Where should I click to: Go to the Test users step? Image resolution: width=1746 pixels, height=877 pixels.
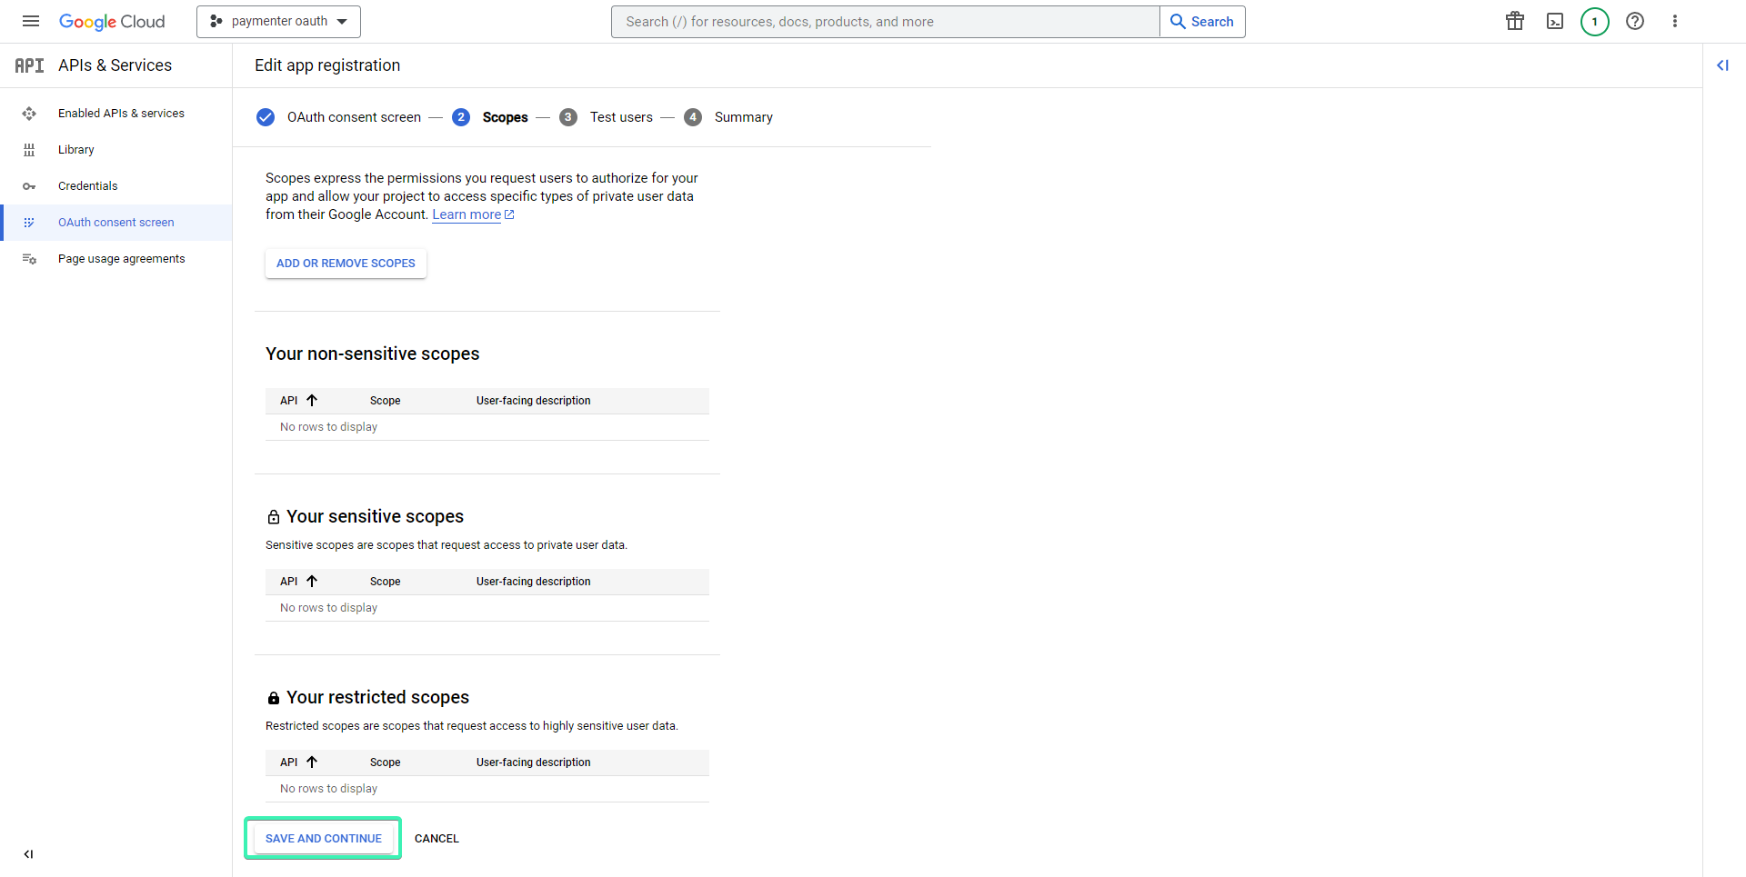coord(621,116)
